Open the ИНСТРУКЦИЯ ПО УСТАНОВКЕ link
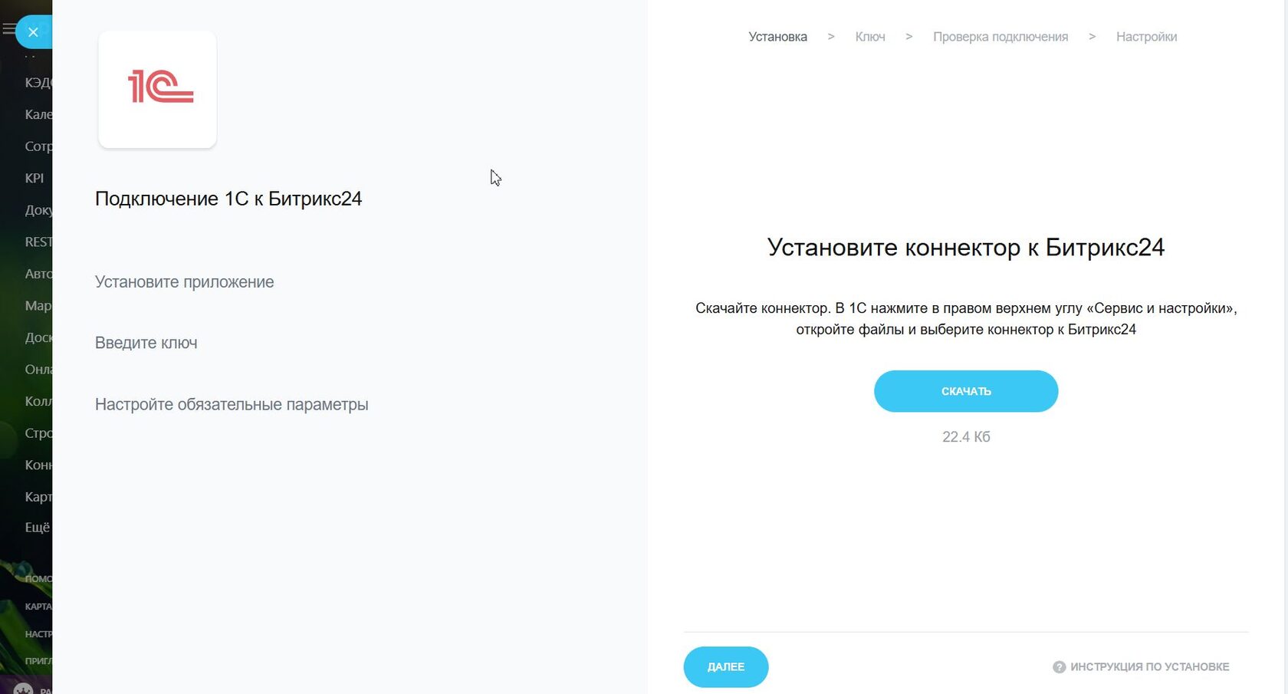 tap(1149, 667)
